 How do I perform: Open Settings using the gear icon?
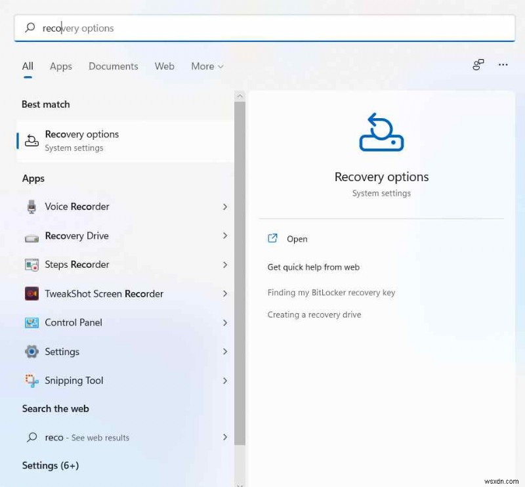[31, 351]
